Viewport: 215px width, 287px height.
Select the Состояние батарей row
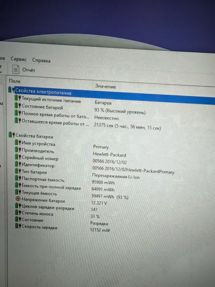tap(80, 108)
